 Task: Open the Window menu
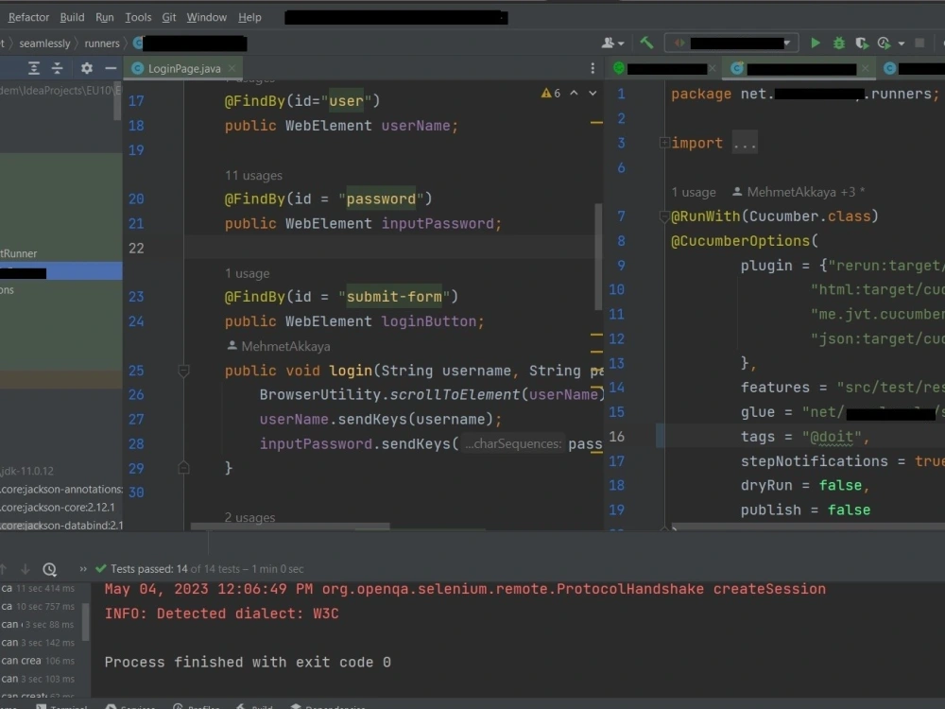point(207,17)
